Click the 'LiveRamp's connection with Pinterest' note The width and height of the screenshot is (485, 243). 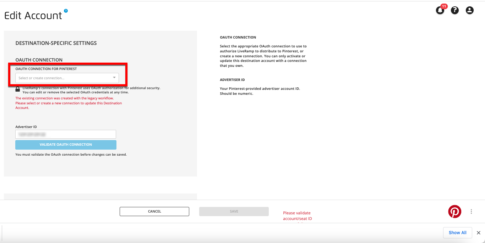[x=91, y=90]
